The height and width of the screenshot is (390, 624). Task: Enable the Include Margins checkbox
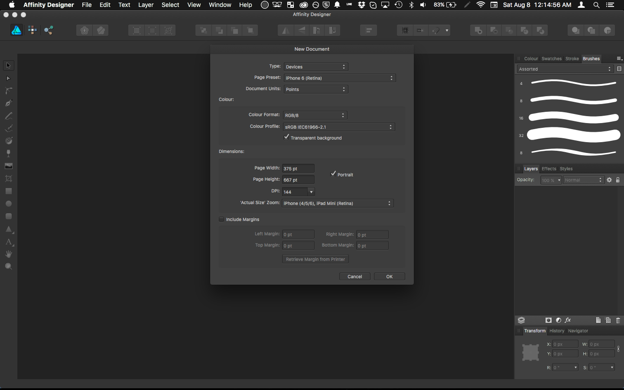coord(221,219)
